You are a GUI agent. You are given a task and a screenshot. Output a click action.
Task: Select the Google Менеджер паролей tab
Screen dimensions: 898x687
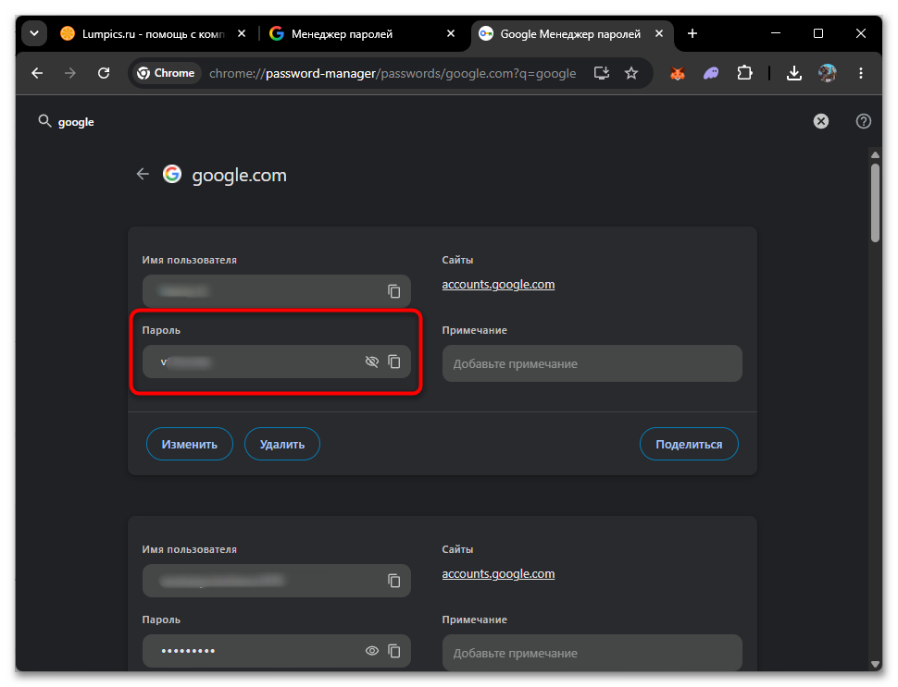[x=570, y=34]
